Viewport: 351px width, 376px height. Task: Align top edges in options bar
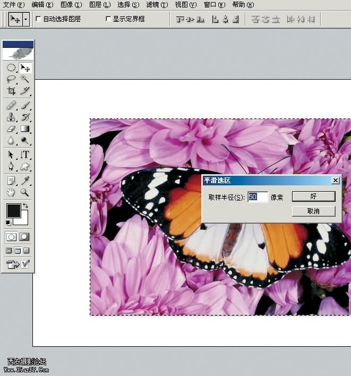pyautogui.click(x=180, y=19)
